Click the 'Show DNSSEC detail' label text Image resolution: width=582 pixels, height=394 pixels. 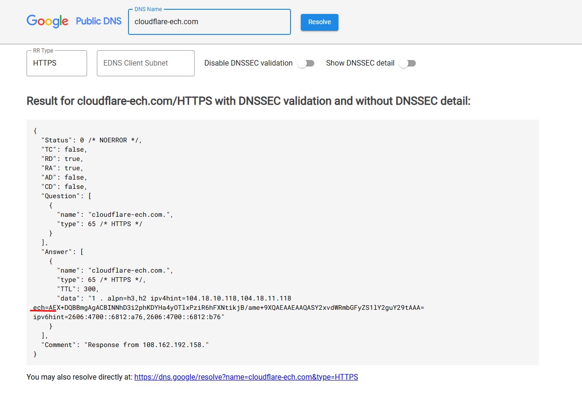[360, 63]
